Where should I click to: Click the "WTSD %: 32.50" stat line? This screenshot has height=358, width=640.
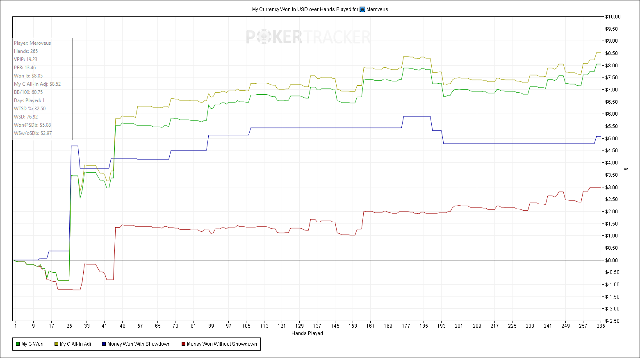pos(30,109)
